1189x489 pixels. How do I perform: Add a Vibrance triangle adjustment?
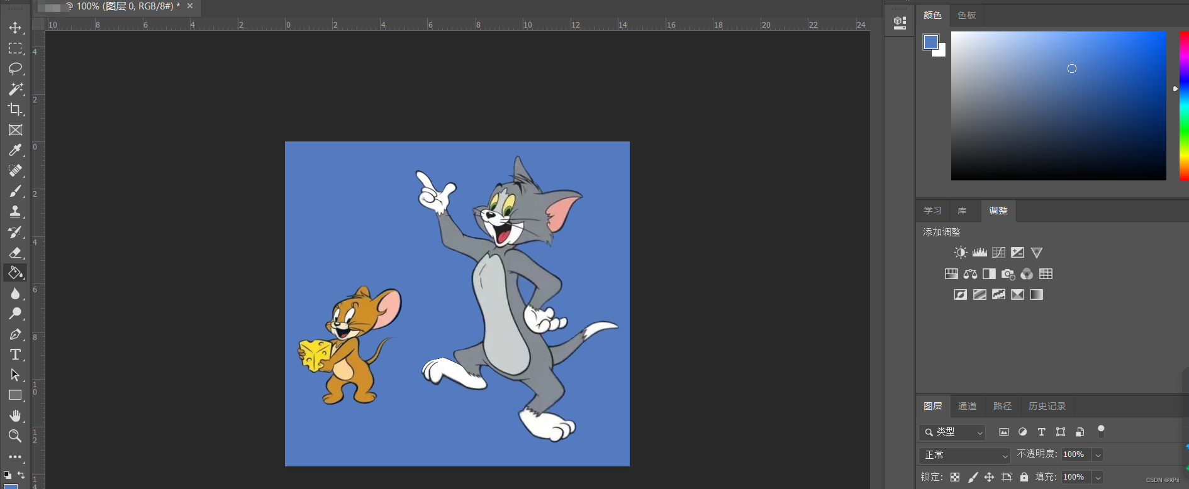click(1037, 253)
